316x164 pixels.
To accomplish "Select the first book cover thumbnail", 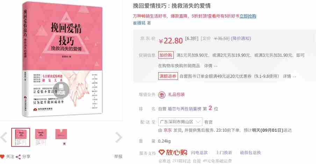I will [21, 137].
